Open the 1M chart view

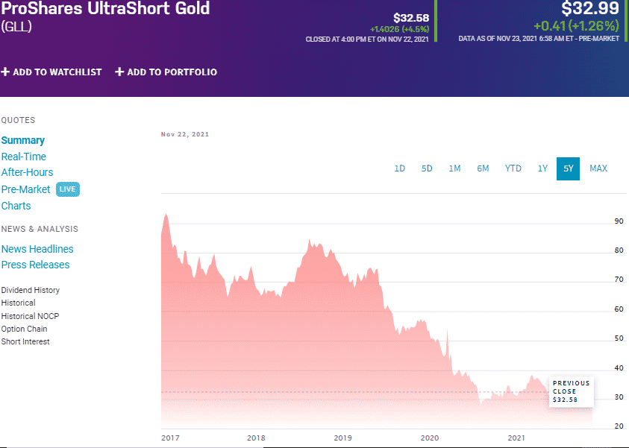pyautogui.click(x=455, y=168)
